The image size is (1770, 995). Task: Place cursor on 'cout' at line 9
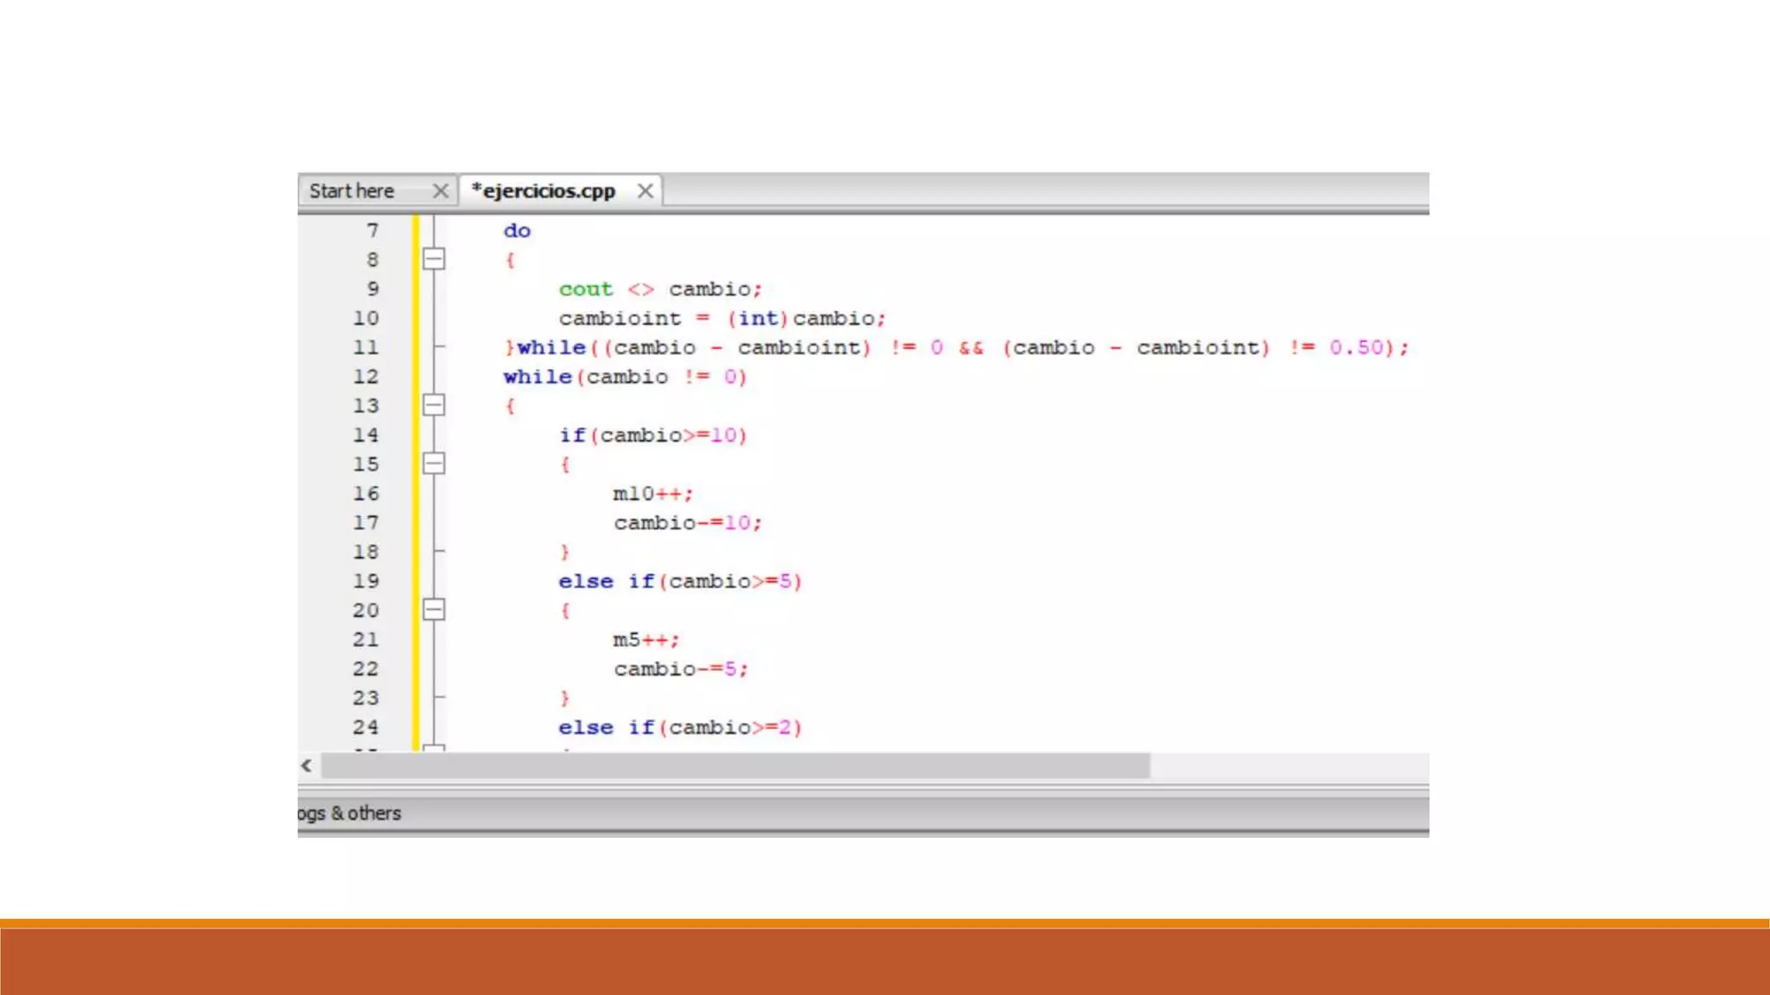click(x=585, y=289)
